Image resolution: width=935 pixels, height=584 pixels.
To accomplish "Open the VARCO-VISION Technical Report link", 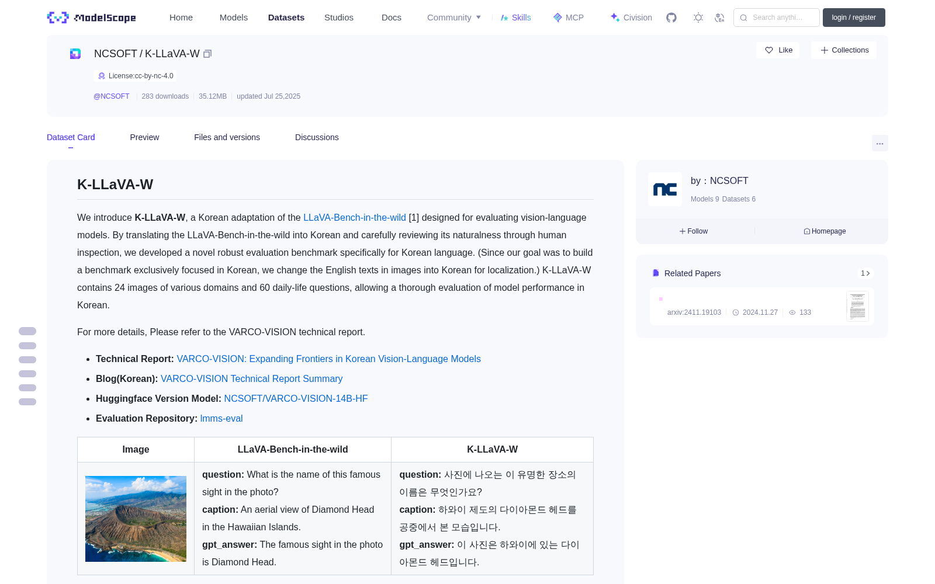I will (x=329, y=359).
